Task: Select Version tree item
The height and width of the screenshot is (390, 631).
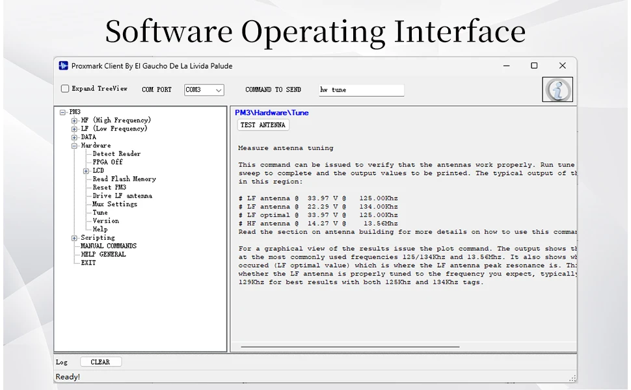Action: click(x=105, y=221)
